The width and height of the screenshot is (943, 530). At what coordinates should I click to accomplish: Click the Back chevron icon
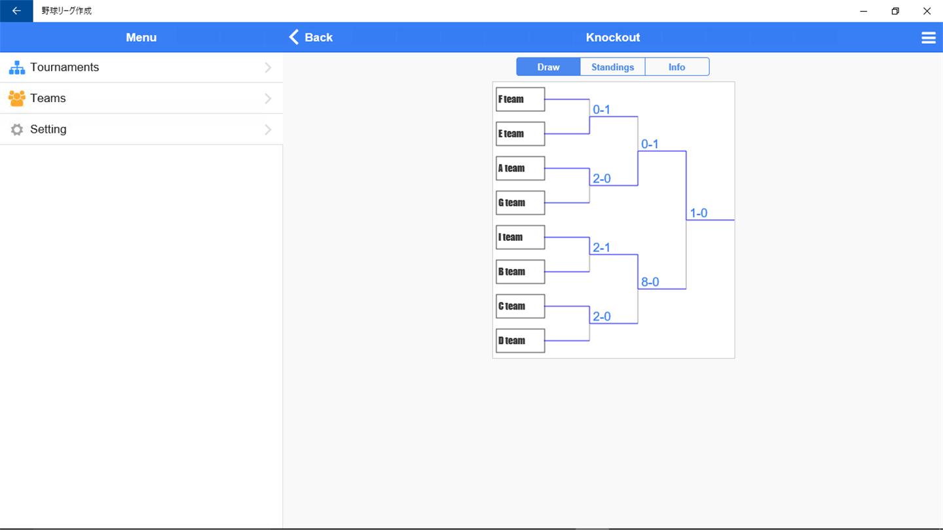(x=294, y=37)
